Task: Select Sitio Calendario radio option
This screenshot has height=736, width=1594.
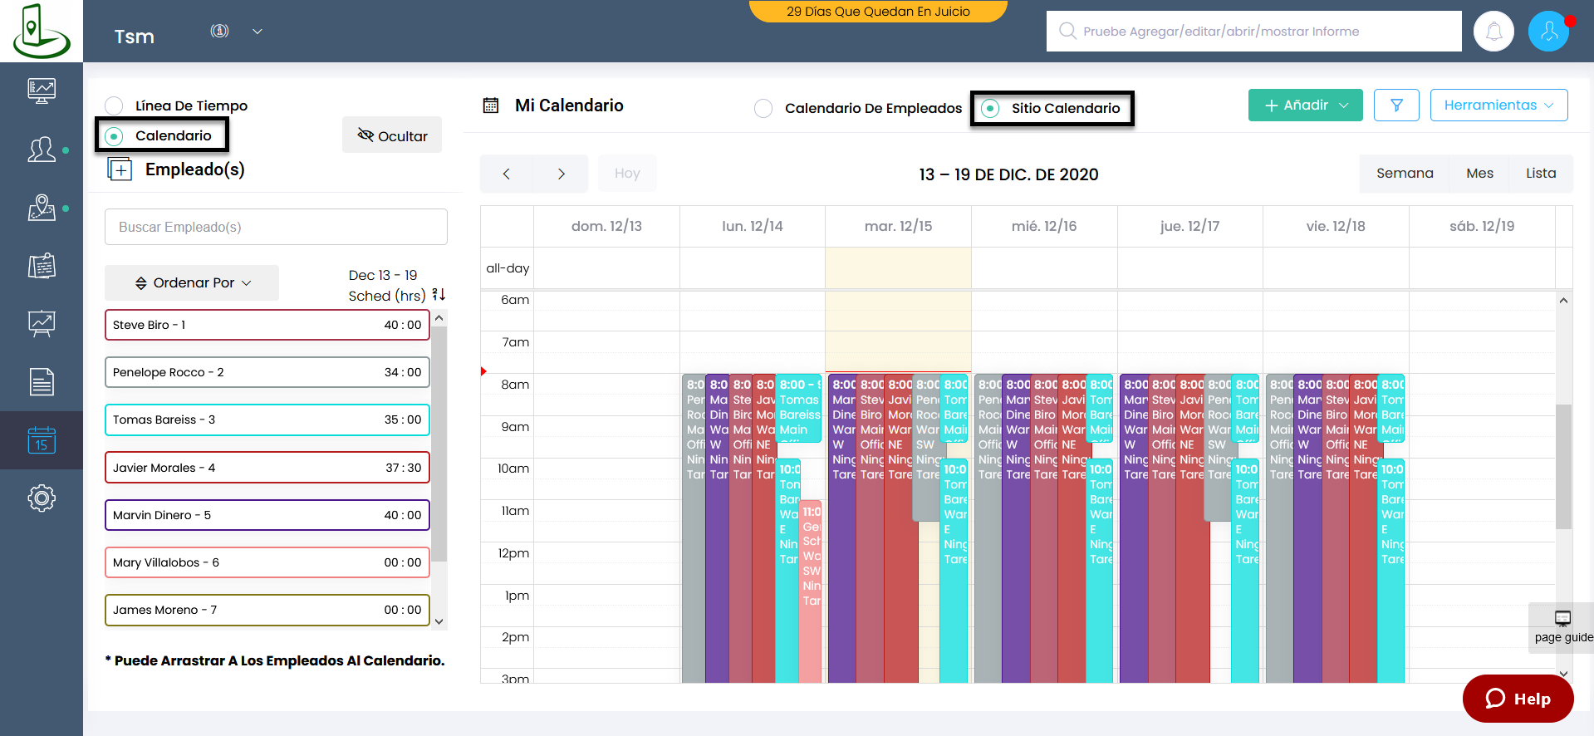Action: [x=990, y=108]
